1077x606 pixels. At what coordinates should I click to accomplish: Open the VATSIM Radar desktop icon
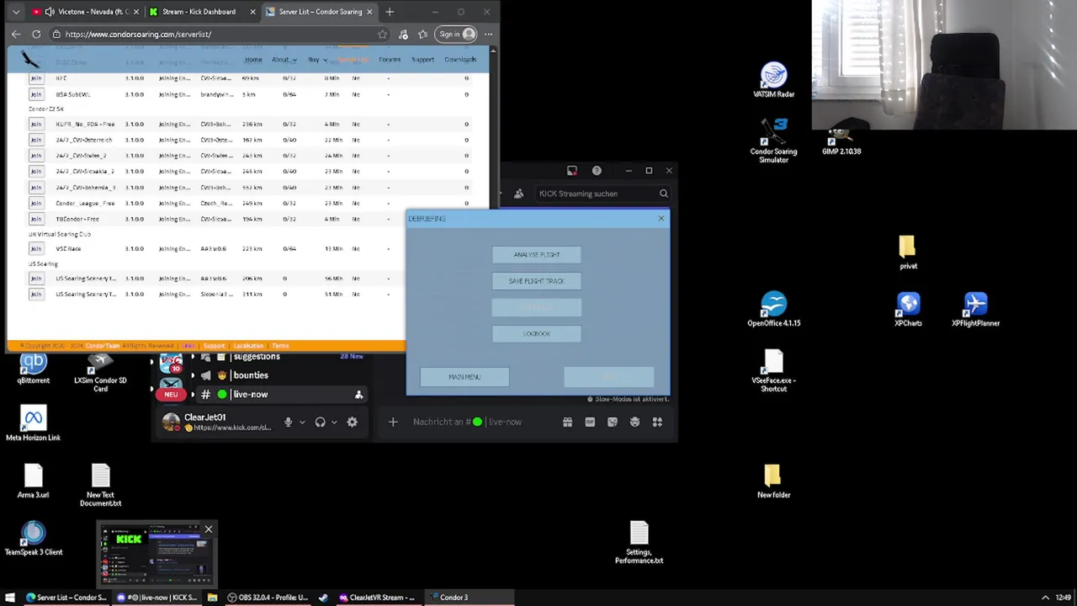tap(773, 80)
